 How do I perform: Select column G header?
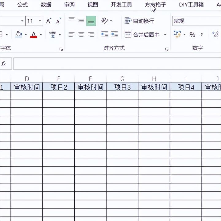pyautogui.click(x=122, y=79)
